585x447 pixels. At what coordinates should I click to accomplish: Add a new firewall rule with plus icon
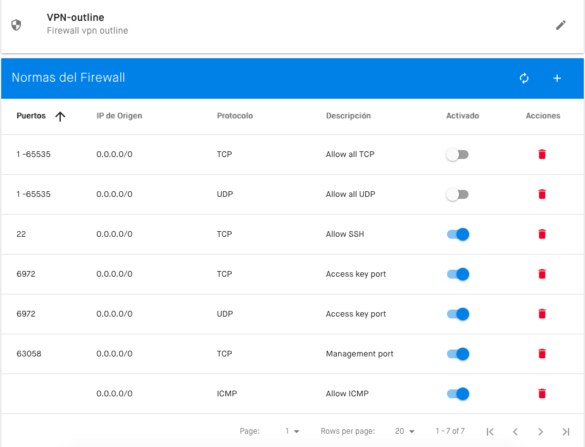pyautogui.click(x=557, y=78)
